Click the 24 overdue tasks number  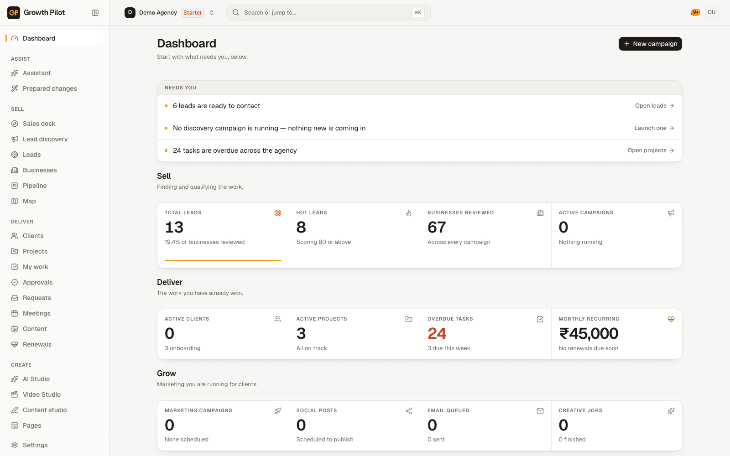pos(437,334)
